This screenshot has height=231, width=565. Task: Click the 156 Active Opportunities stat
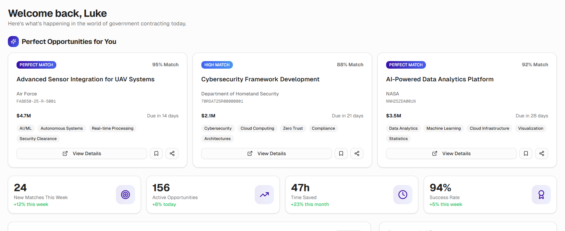pos(213,195)
